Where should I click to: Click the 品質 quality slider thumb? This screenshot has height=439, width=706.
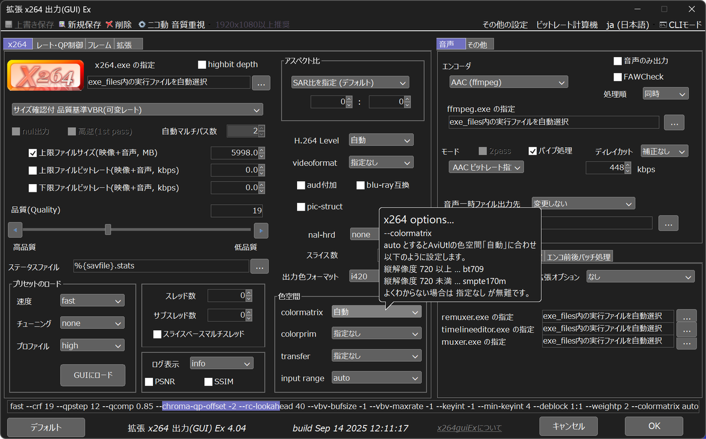pyautogui.click(x=108, y=229)
